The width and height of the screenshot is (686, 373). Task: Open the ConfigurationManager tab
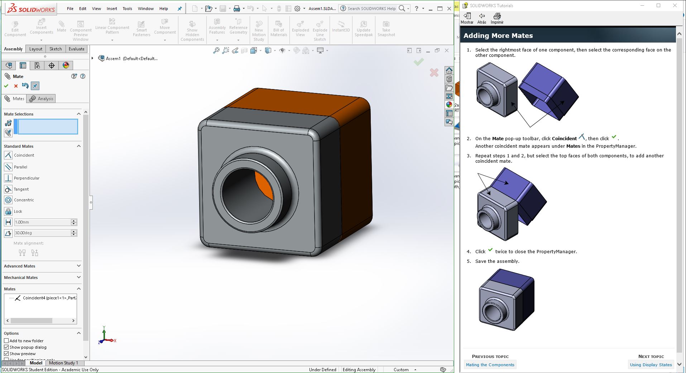pyautogui.click(x=37, y=65)
